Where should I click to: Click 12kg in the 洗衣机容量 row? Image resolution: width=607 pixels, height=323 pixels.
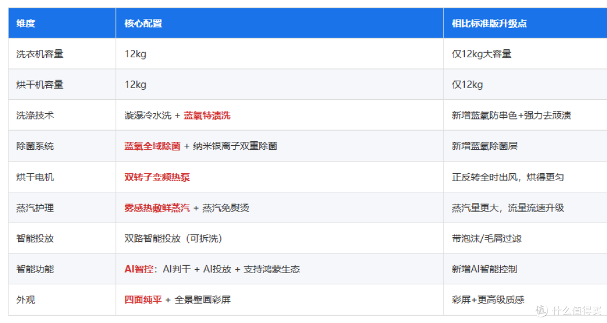click(x=135, y=54)
